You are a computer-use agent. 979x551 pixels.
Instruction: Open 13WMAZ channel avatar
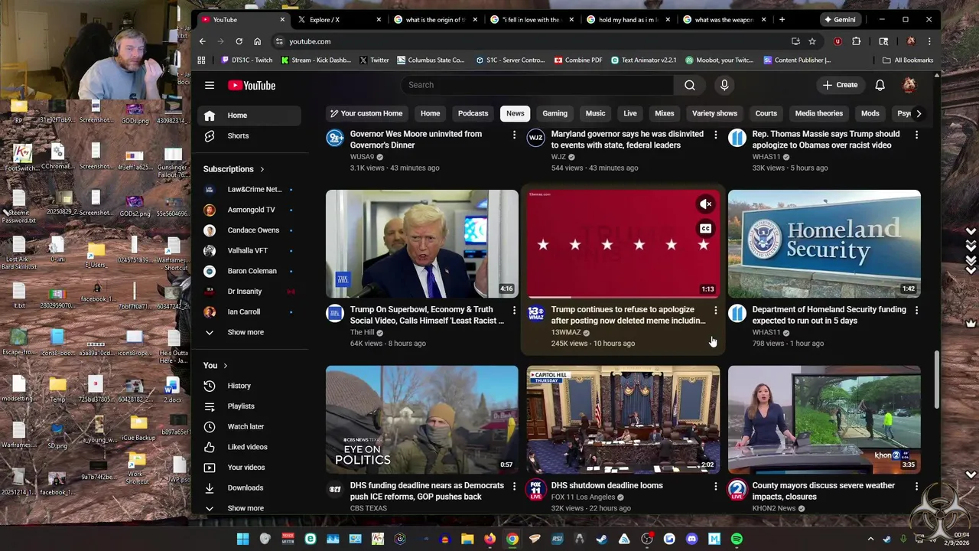(x=536, y=312)
